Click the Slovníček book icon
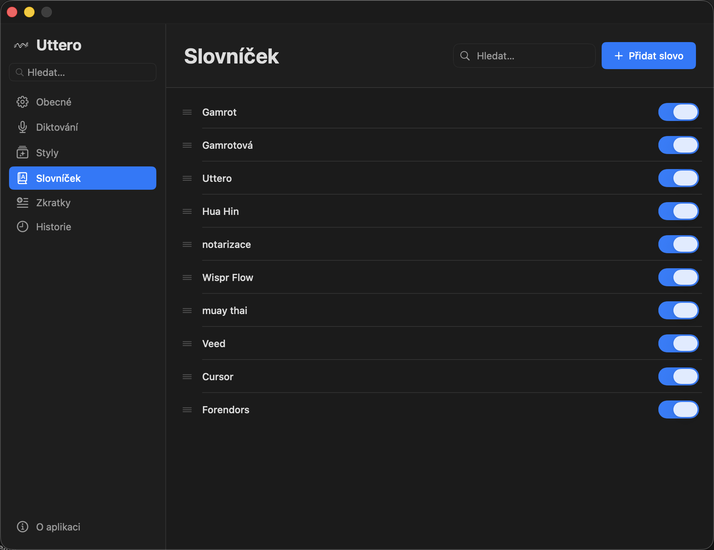Screen dimensions: 714x550 coord(22,178)
